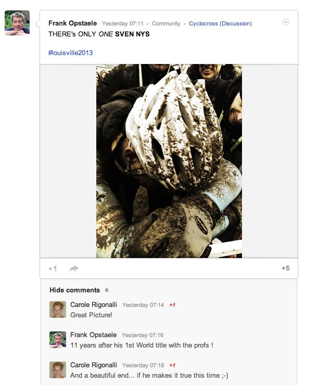318x385 pixels.
Task: Open Carole Rigonalli's avatar on first comment
Action: 58,310
